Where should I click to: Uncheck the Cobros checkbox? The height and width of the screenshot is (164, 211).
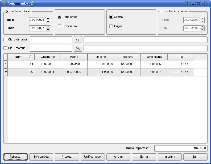111,17
